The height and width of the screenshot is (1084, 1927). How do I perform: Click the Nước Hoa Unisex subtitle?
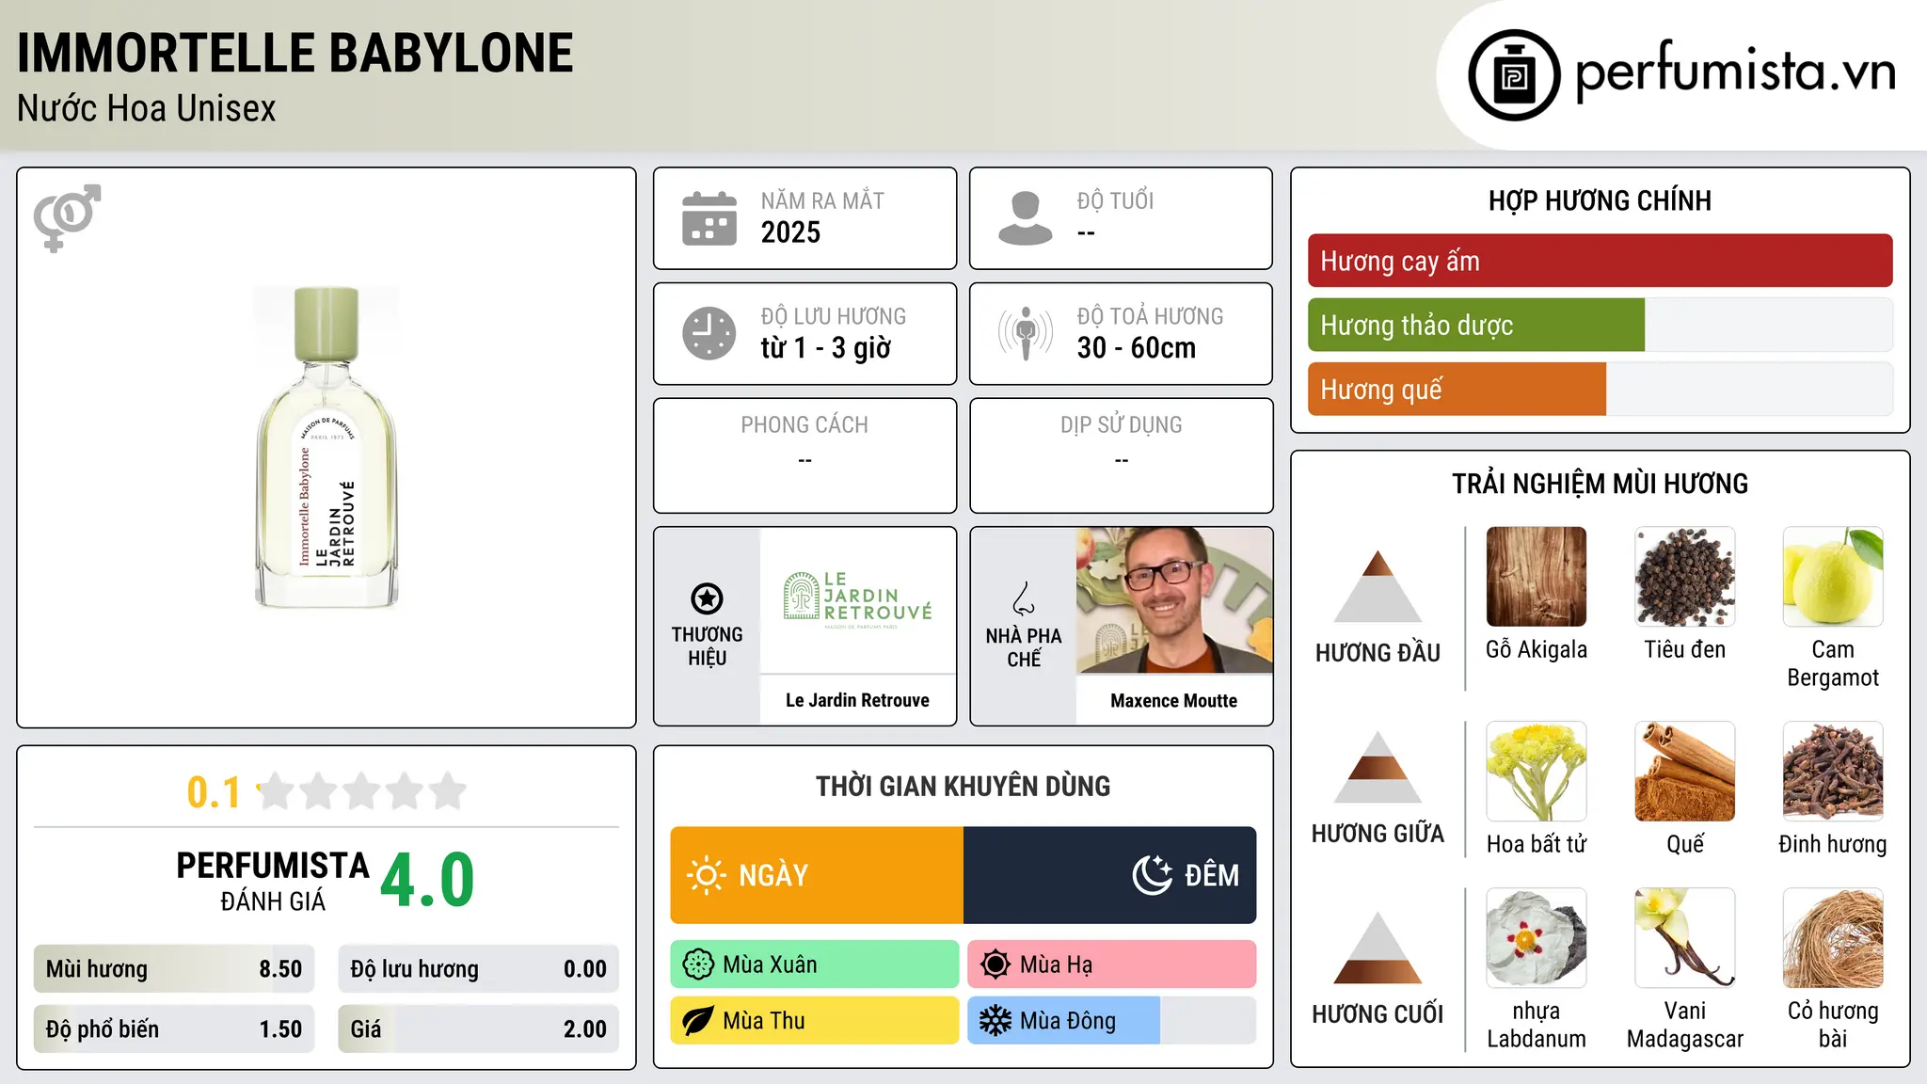point(147,109)
